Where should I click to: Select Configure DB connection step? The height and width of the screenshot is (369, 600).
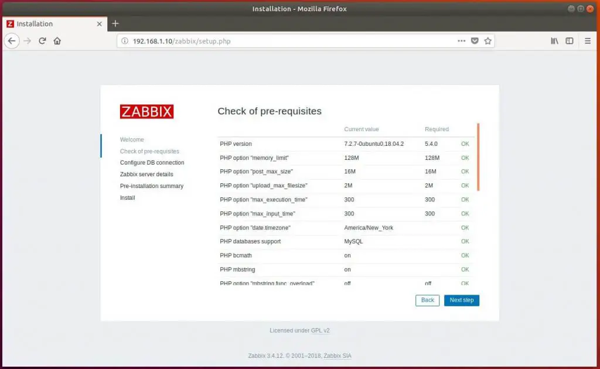(x=152, y=162)
